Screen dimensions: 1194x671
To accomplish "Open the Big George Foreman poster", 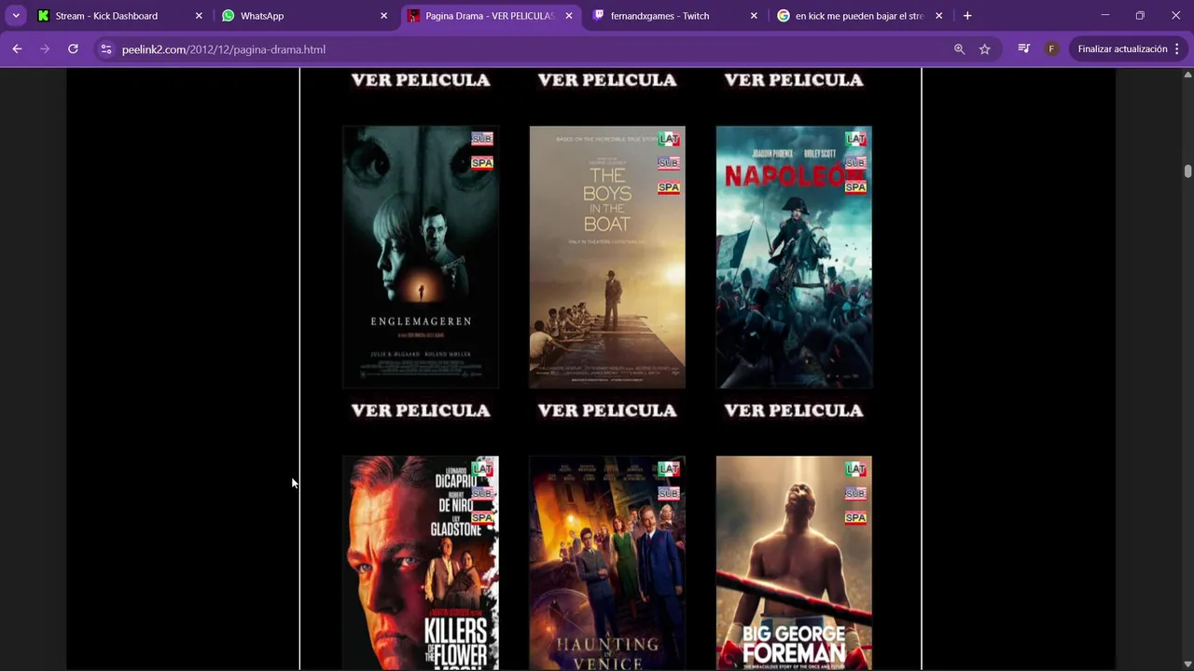I will pyautogui.click(x=794, y=563).
